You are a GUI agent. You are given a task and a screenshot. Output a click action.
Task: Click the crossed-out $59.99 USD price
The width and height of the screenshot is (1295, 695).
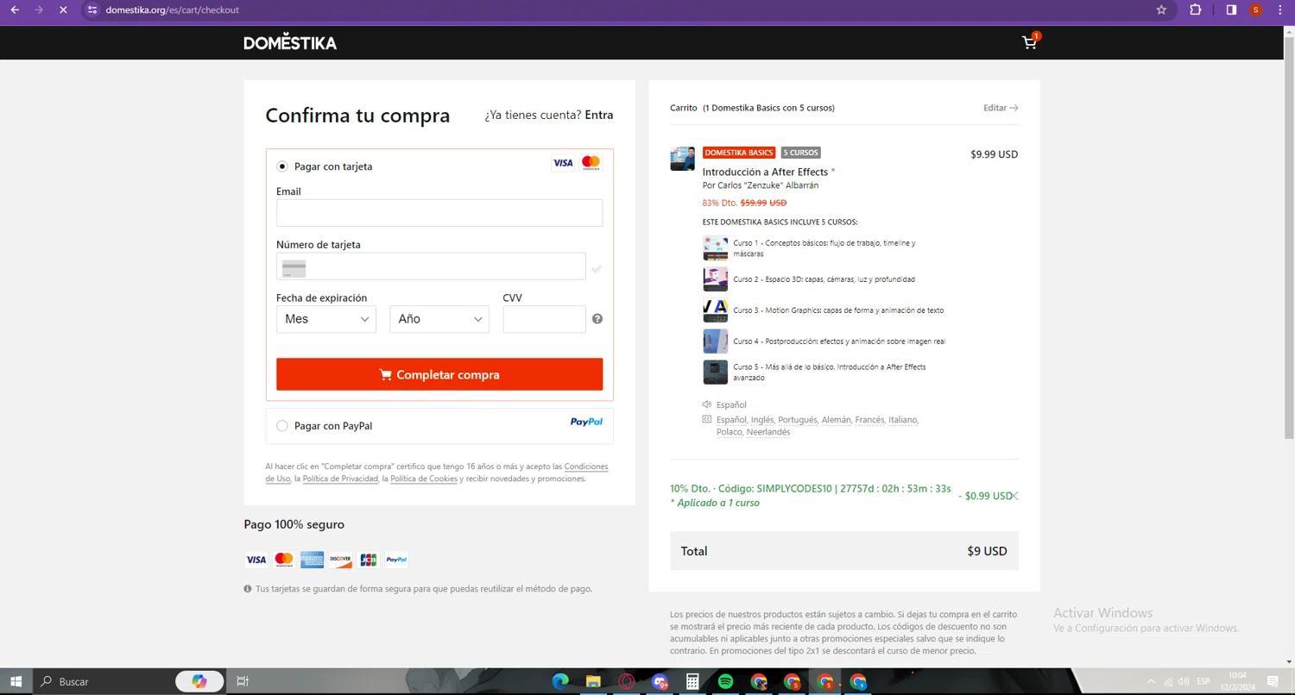[x=763, y=203]
